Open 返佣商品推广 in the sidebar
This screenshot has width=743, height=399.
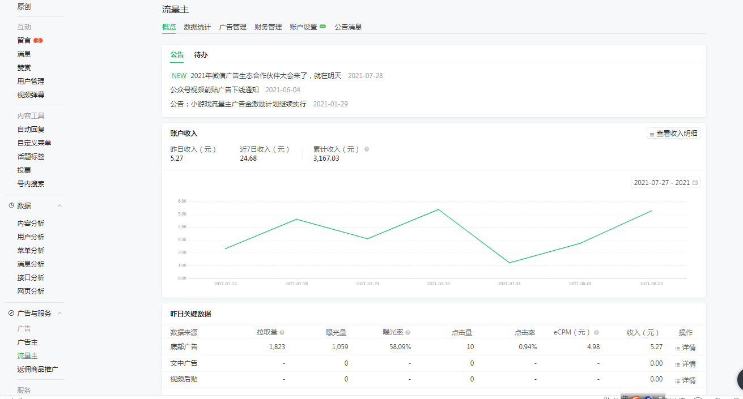37,370
